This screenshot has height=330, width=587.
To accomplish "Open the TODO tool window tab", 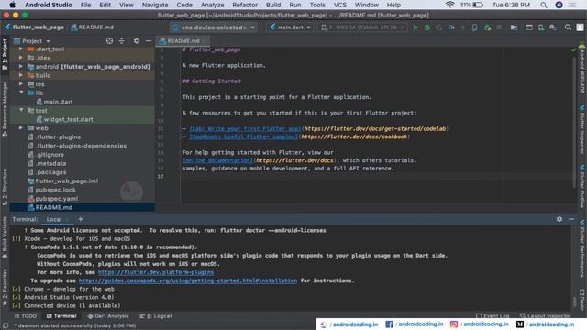I will point(26,316).
